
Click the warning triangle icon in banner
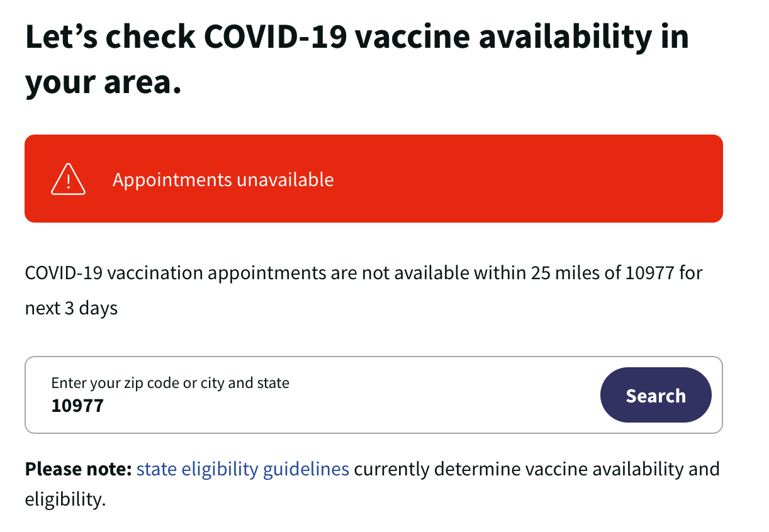pyautogui.click(x=68, y=179)
